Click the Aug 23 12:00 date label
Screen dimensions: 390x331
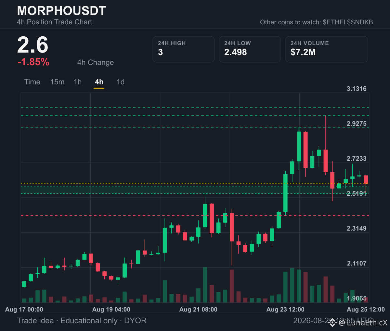(285, 310)
